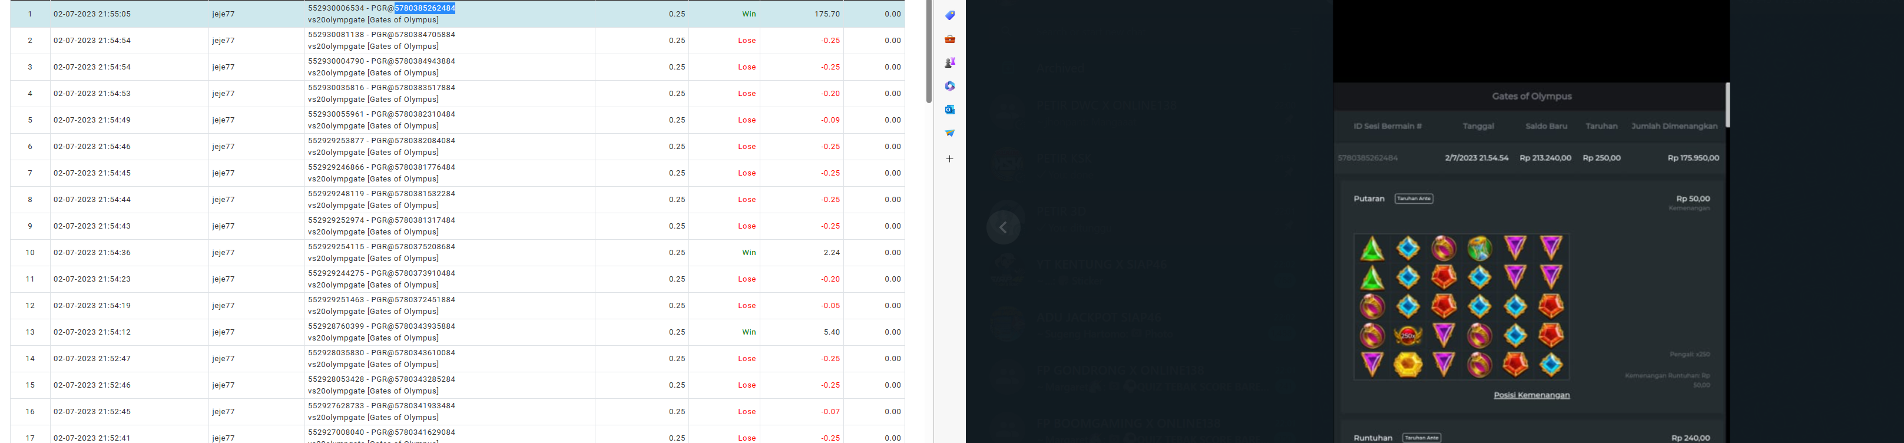Open the Microsoft 365 sidebar icon

(x=950, y=87)
